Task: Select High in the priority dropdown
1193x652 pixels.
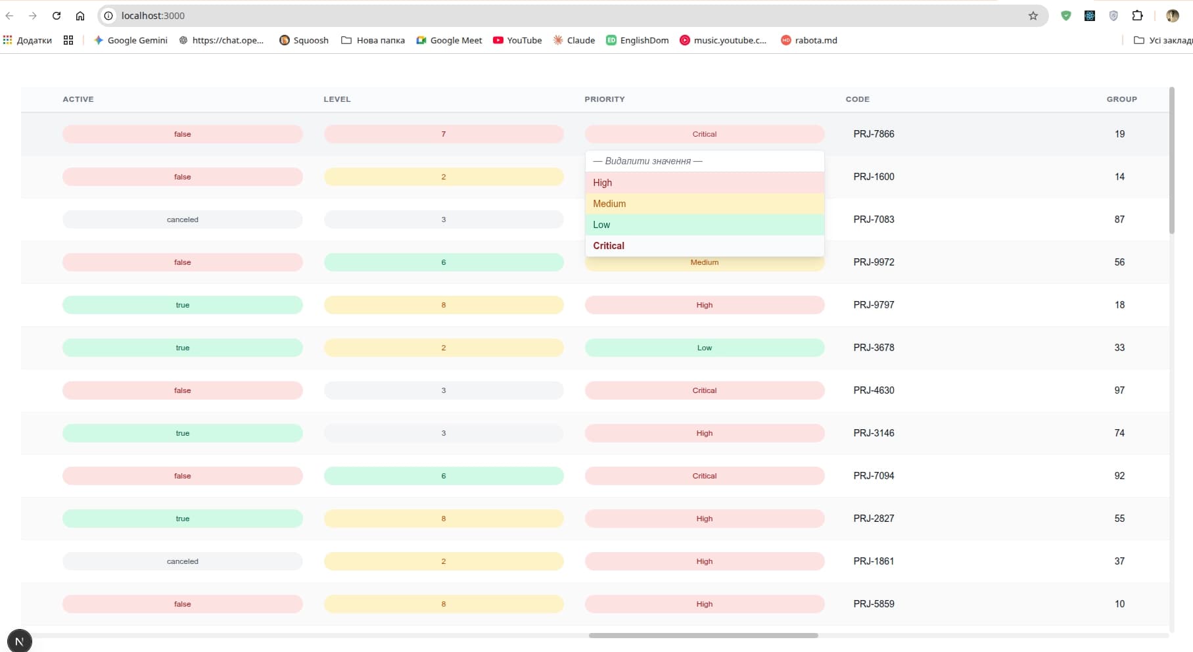Action: click(705, 183)
